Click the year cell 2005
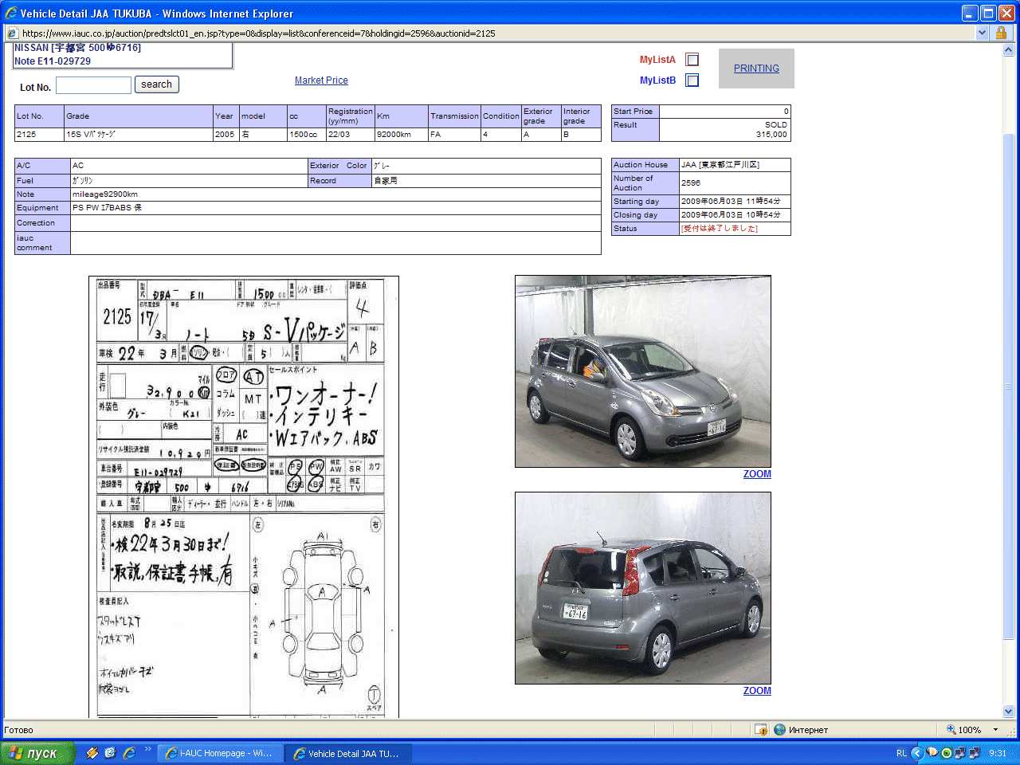The height and width of the screenshot is (765, 1020). pos(225,135)
